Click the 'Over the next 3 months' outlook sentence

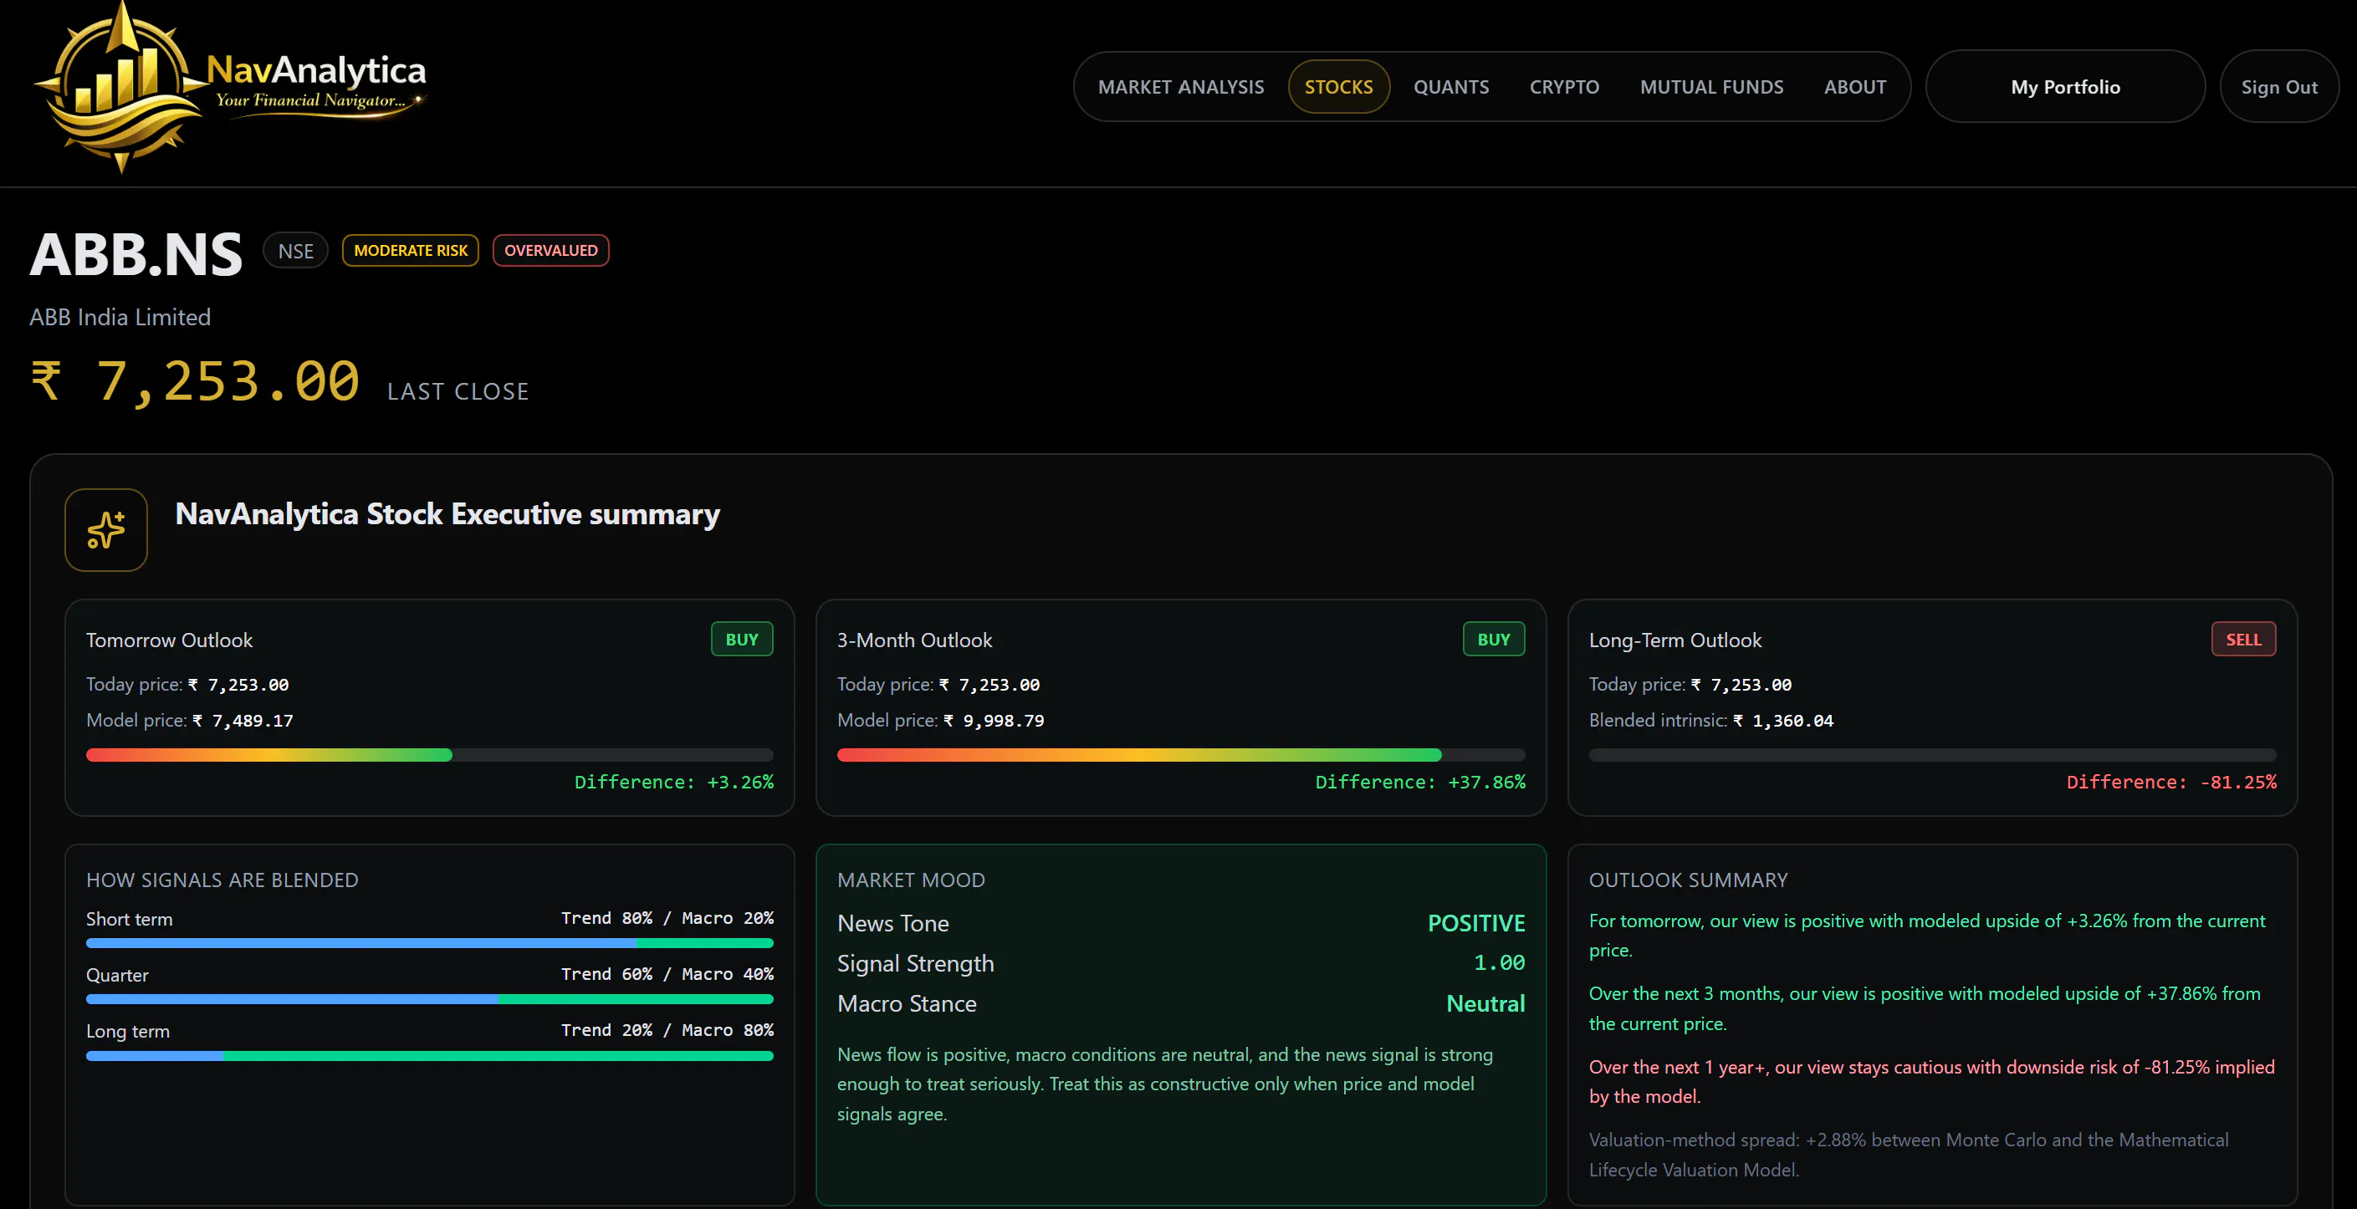[1925, 1008]
